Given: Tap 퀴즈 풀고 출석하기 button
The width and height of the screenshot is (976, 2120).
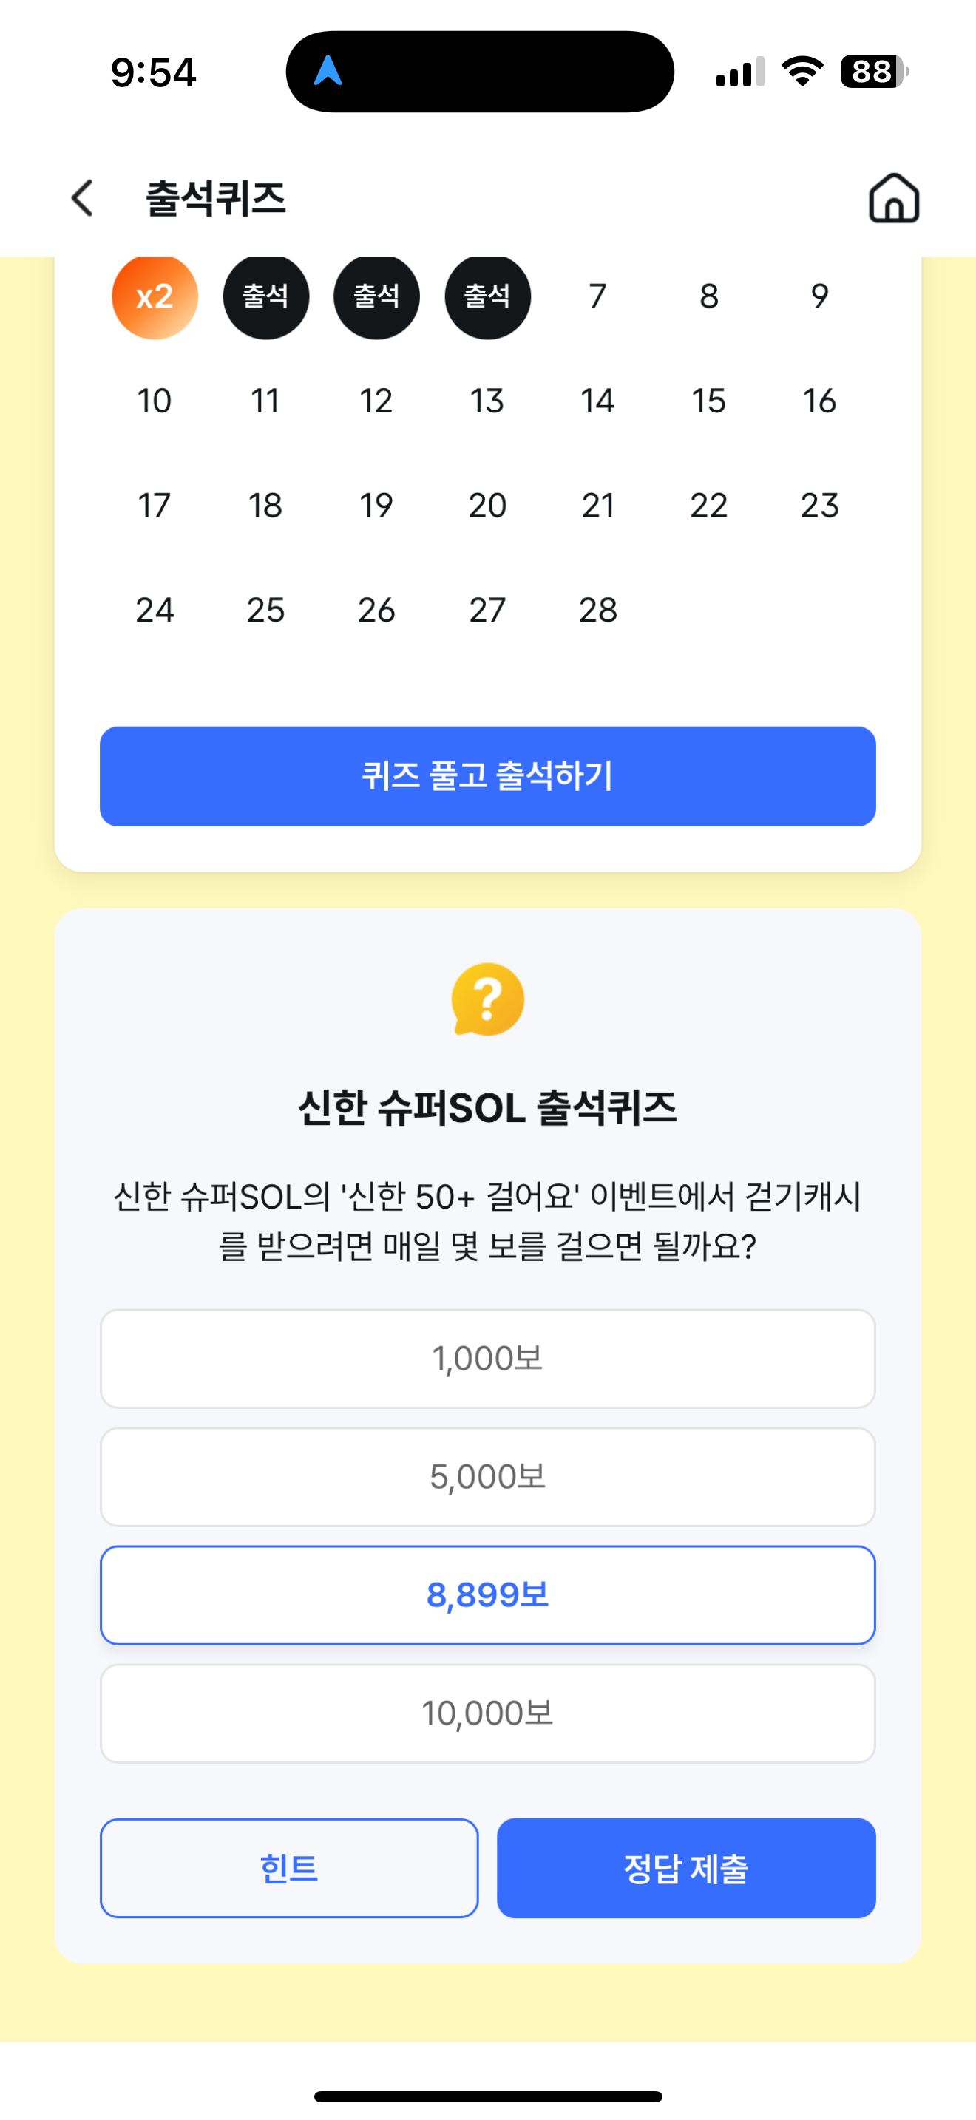Looking at the screenshot, I should pos(488,776).
